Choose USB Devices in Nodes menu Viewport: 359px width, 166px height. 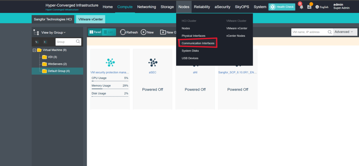coord(190,58)
